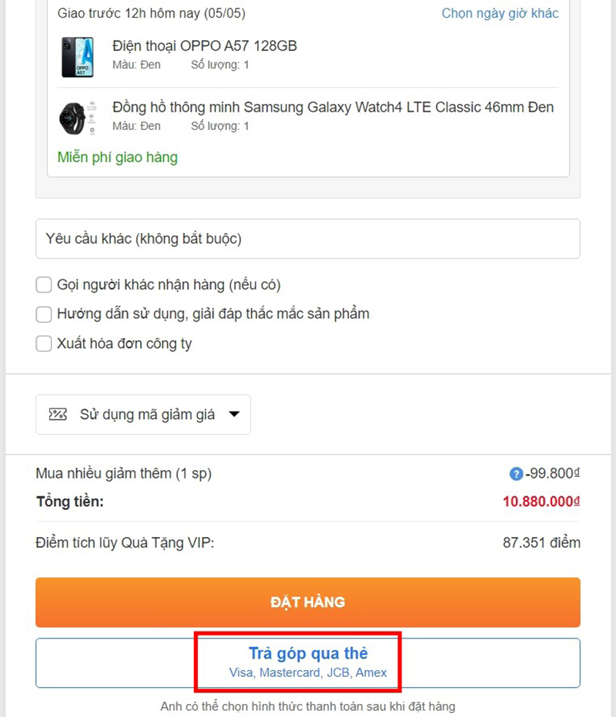616x717 pixels.
Task: Click the 'ĐẶT HÀNG' order button
Action: coord(307,602)
